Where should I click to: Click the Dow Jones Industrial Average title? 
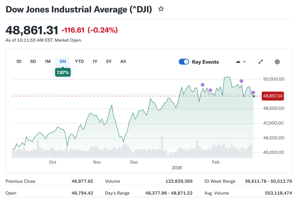[79, 9]
